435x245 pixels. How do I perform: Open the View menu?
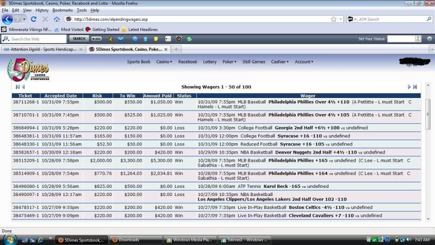(27, 10)
